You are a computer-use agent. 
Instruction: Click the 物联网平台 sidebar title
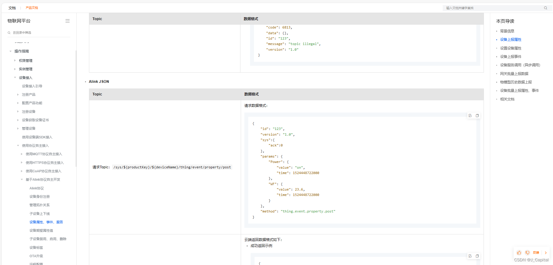(x=19, y=21)
